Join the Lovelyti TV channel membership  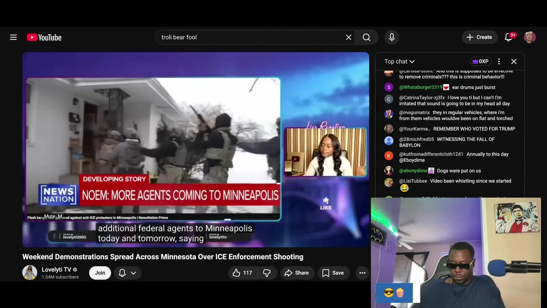[100, 273]
